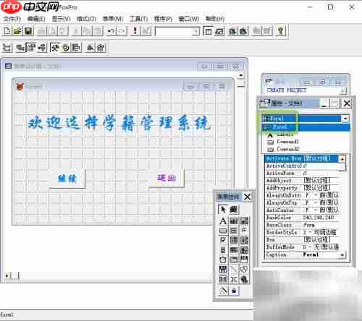Select highlighted Form1 in the object dropdown list
362x321 pixels.
pyautogui.click(x=306, y=127)
